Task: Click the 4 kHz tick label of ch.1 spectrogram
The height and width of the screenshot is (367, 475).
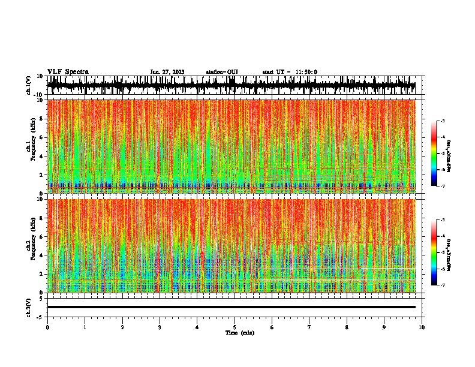Action: pos(42,157)
